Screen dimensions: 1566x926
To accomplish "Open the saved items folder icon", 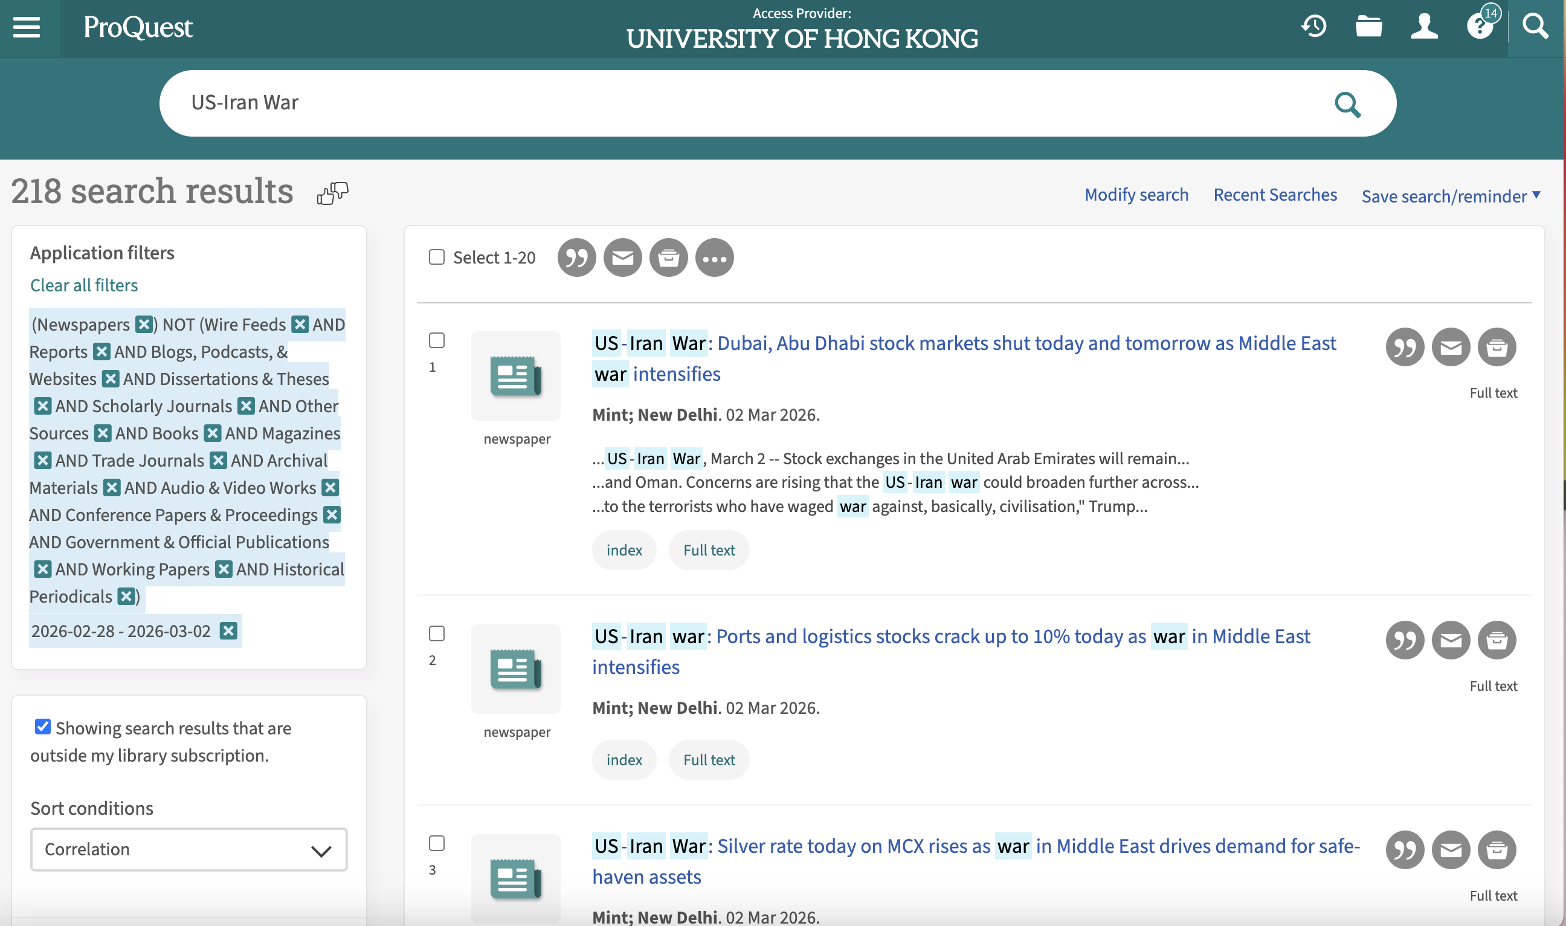I will pyautogui.click(x=1368, y=26).
